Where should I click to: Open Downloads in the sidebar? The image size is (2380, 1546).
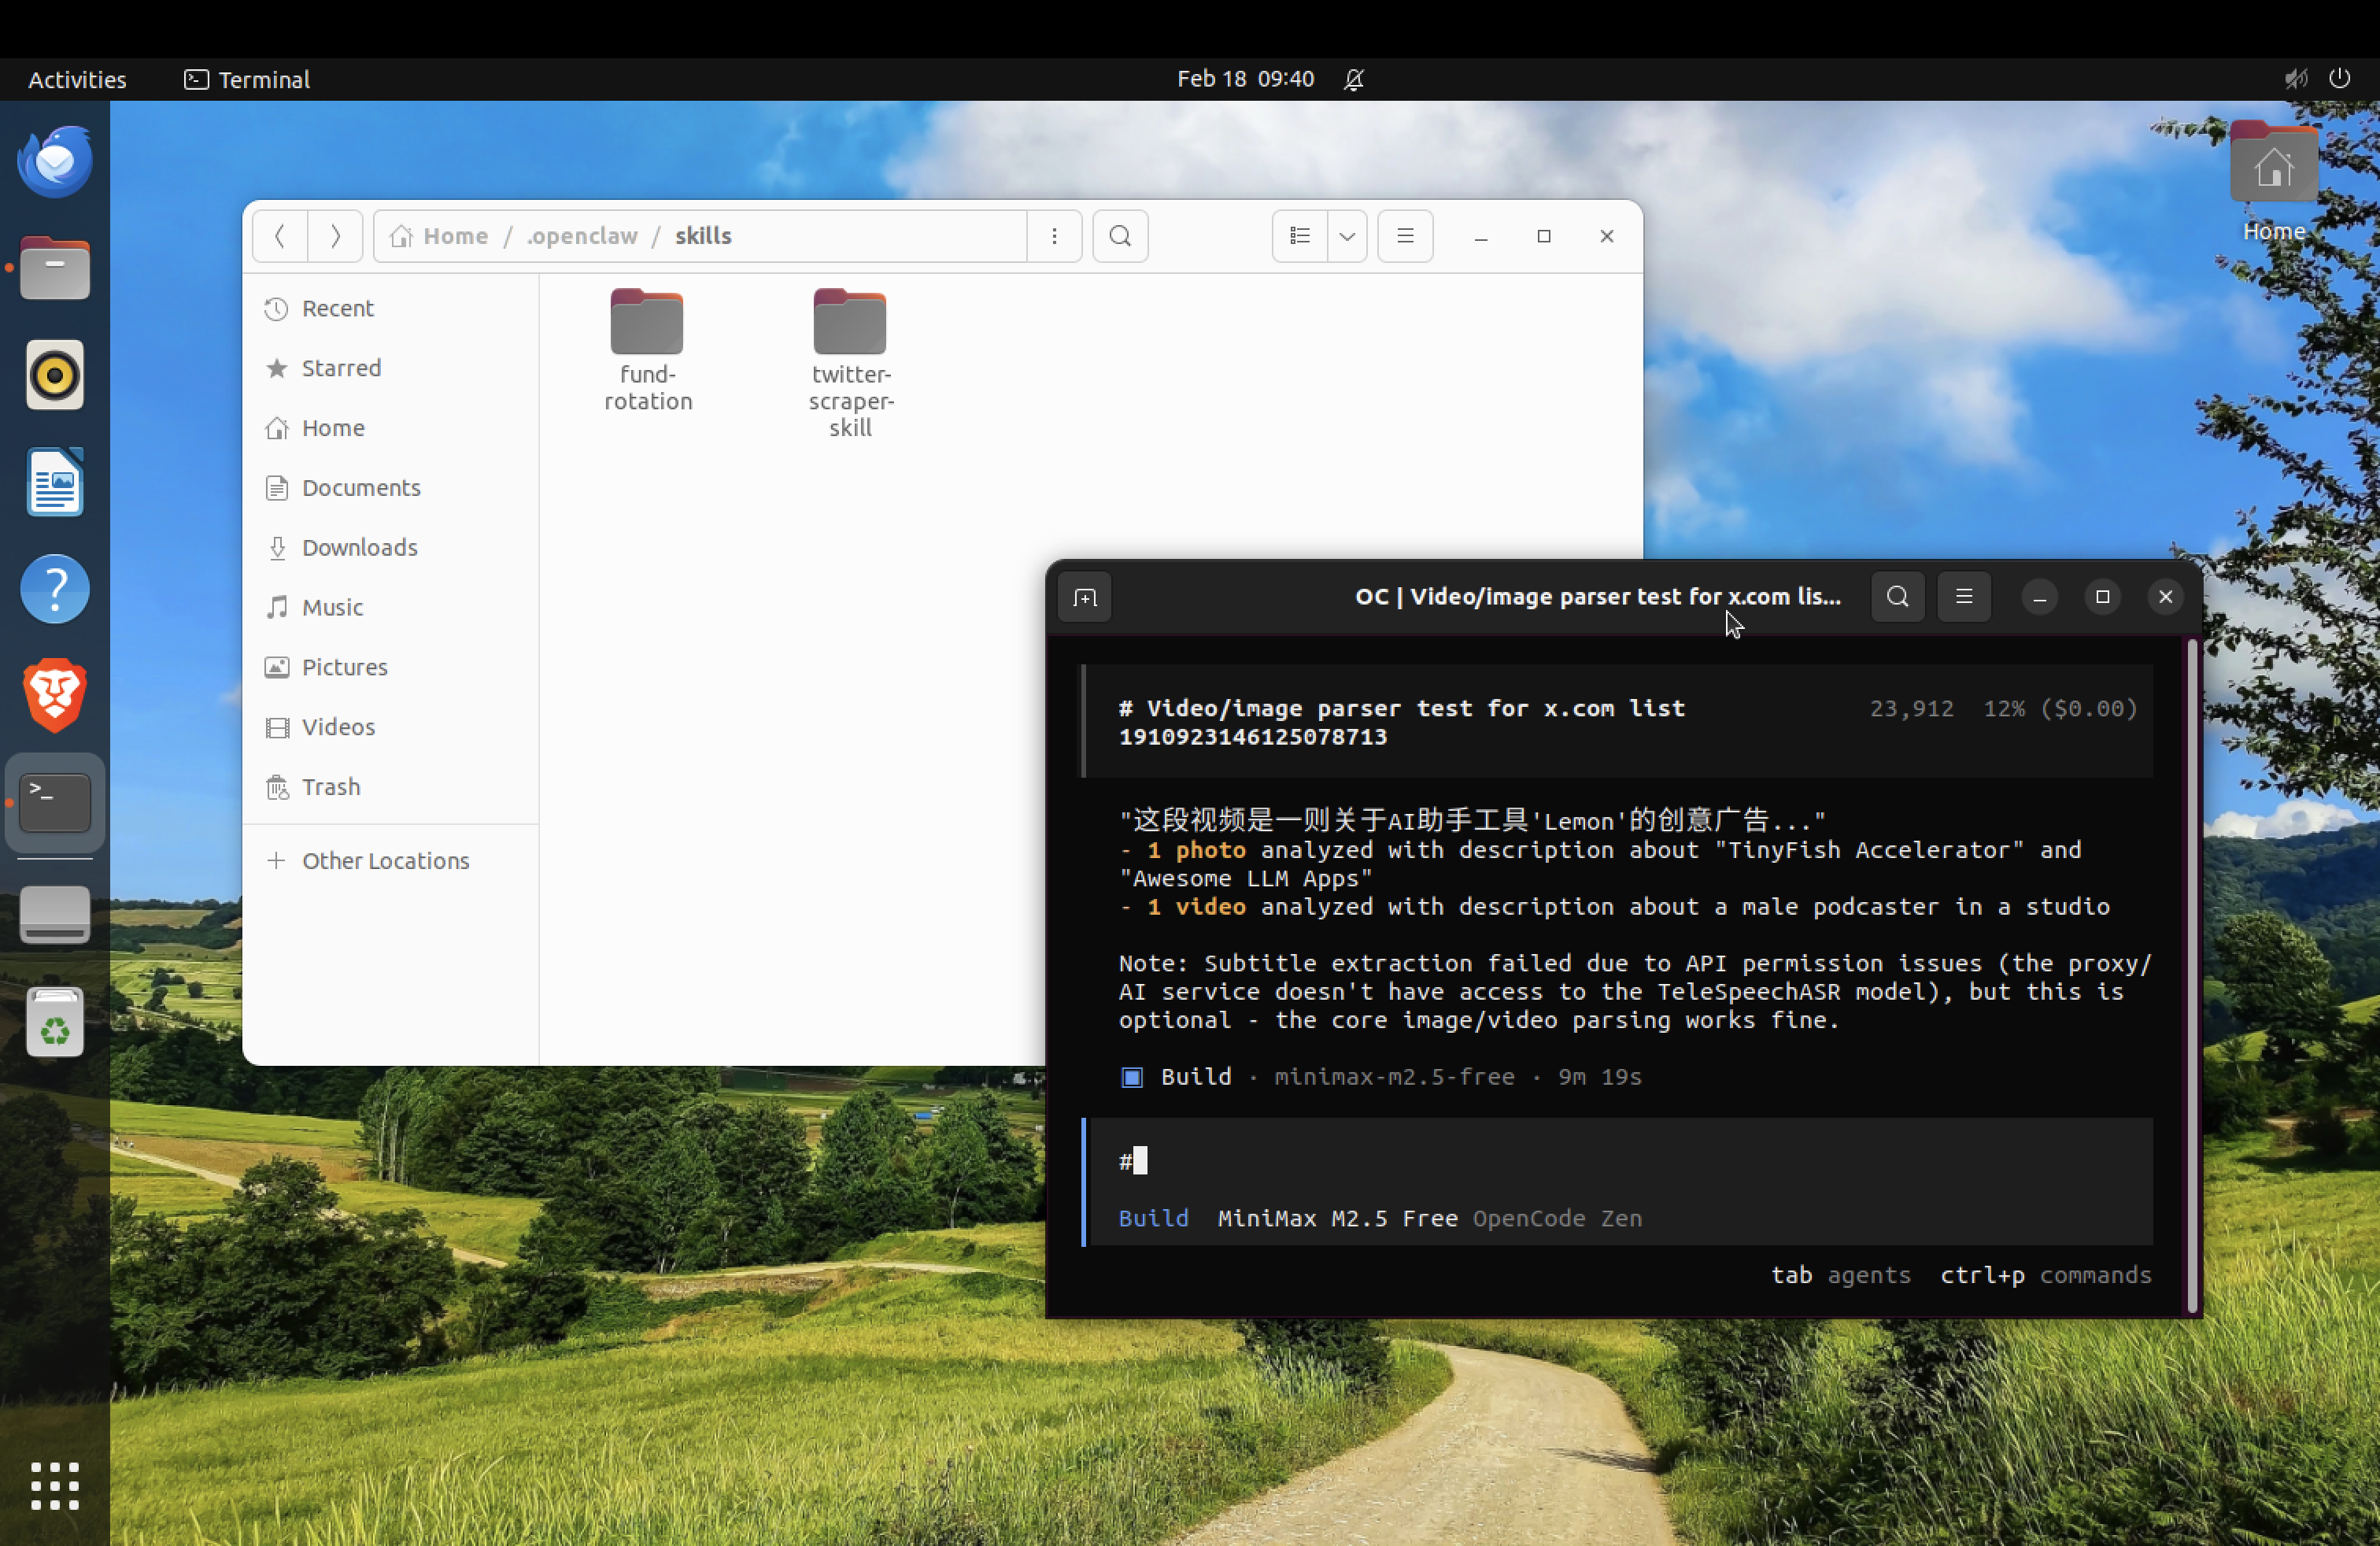[359, 547]
